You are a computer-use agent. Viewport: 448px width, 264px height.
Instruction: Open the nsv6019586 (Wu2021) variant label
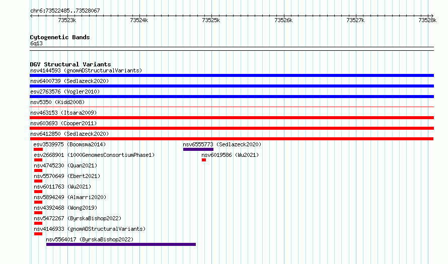point(230,155)
